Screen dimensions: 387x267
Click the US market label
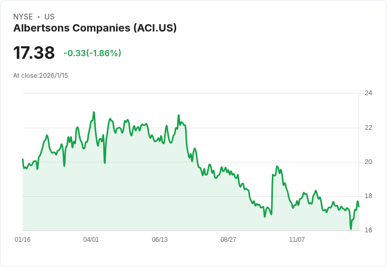(x=49, y=17)
